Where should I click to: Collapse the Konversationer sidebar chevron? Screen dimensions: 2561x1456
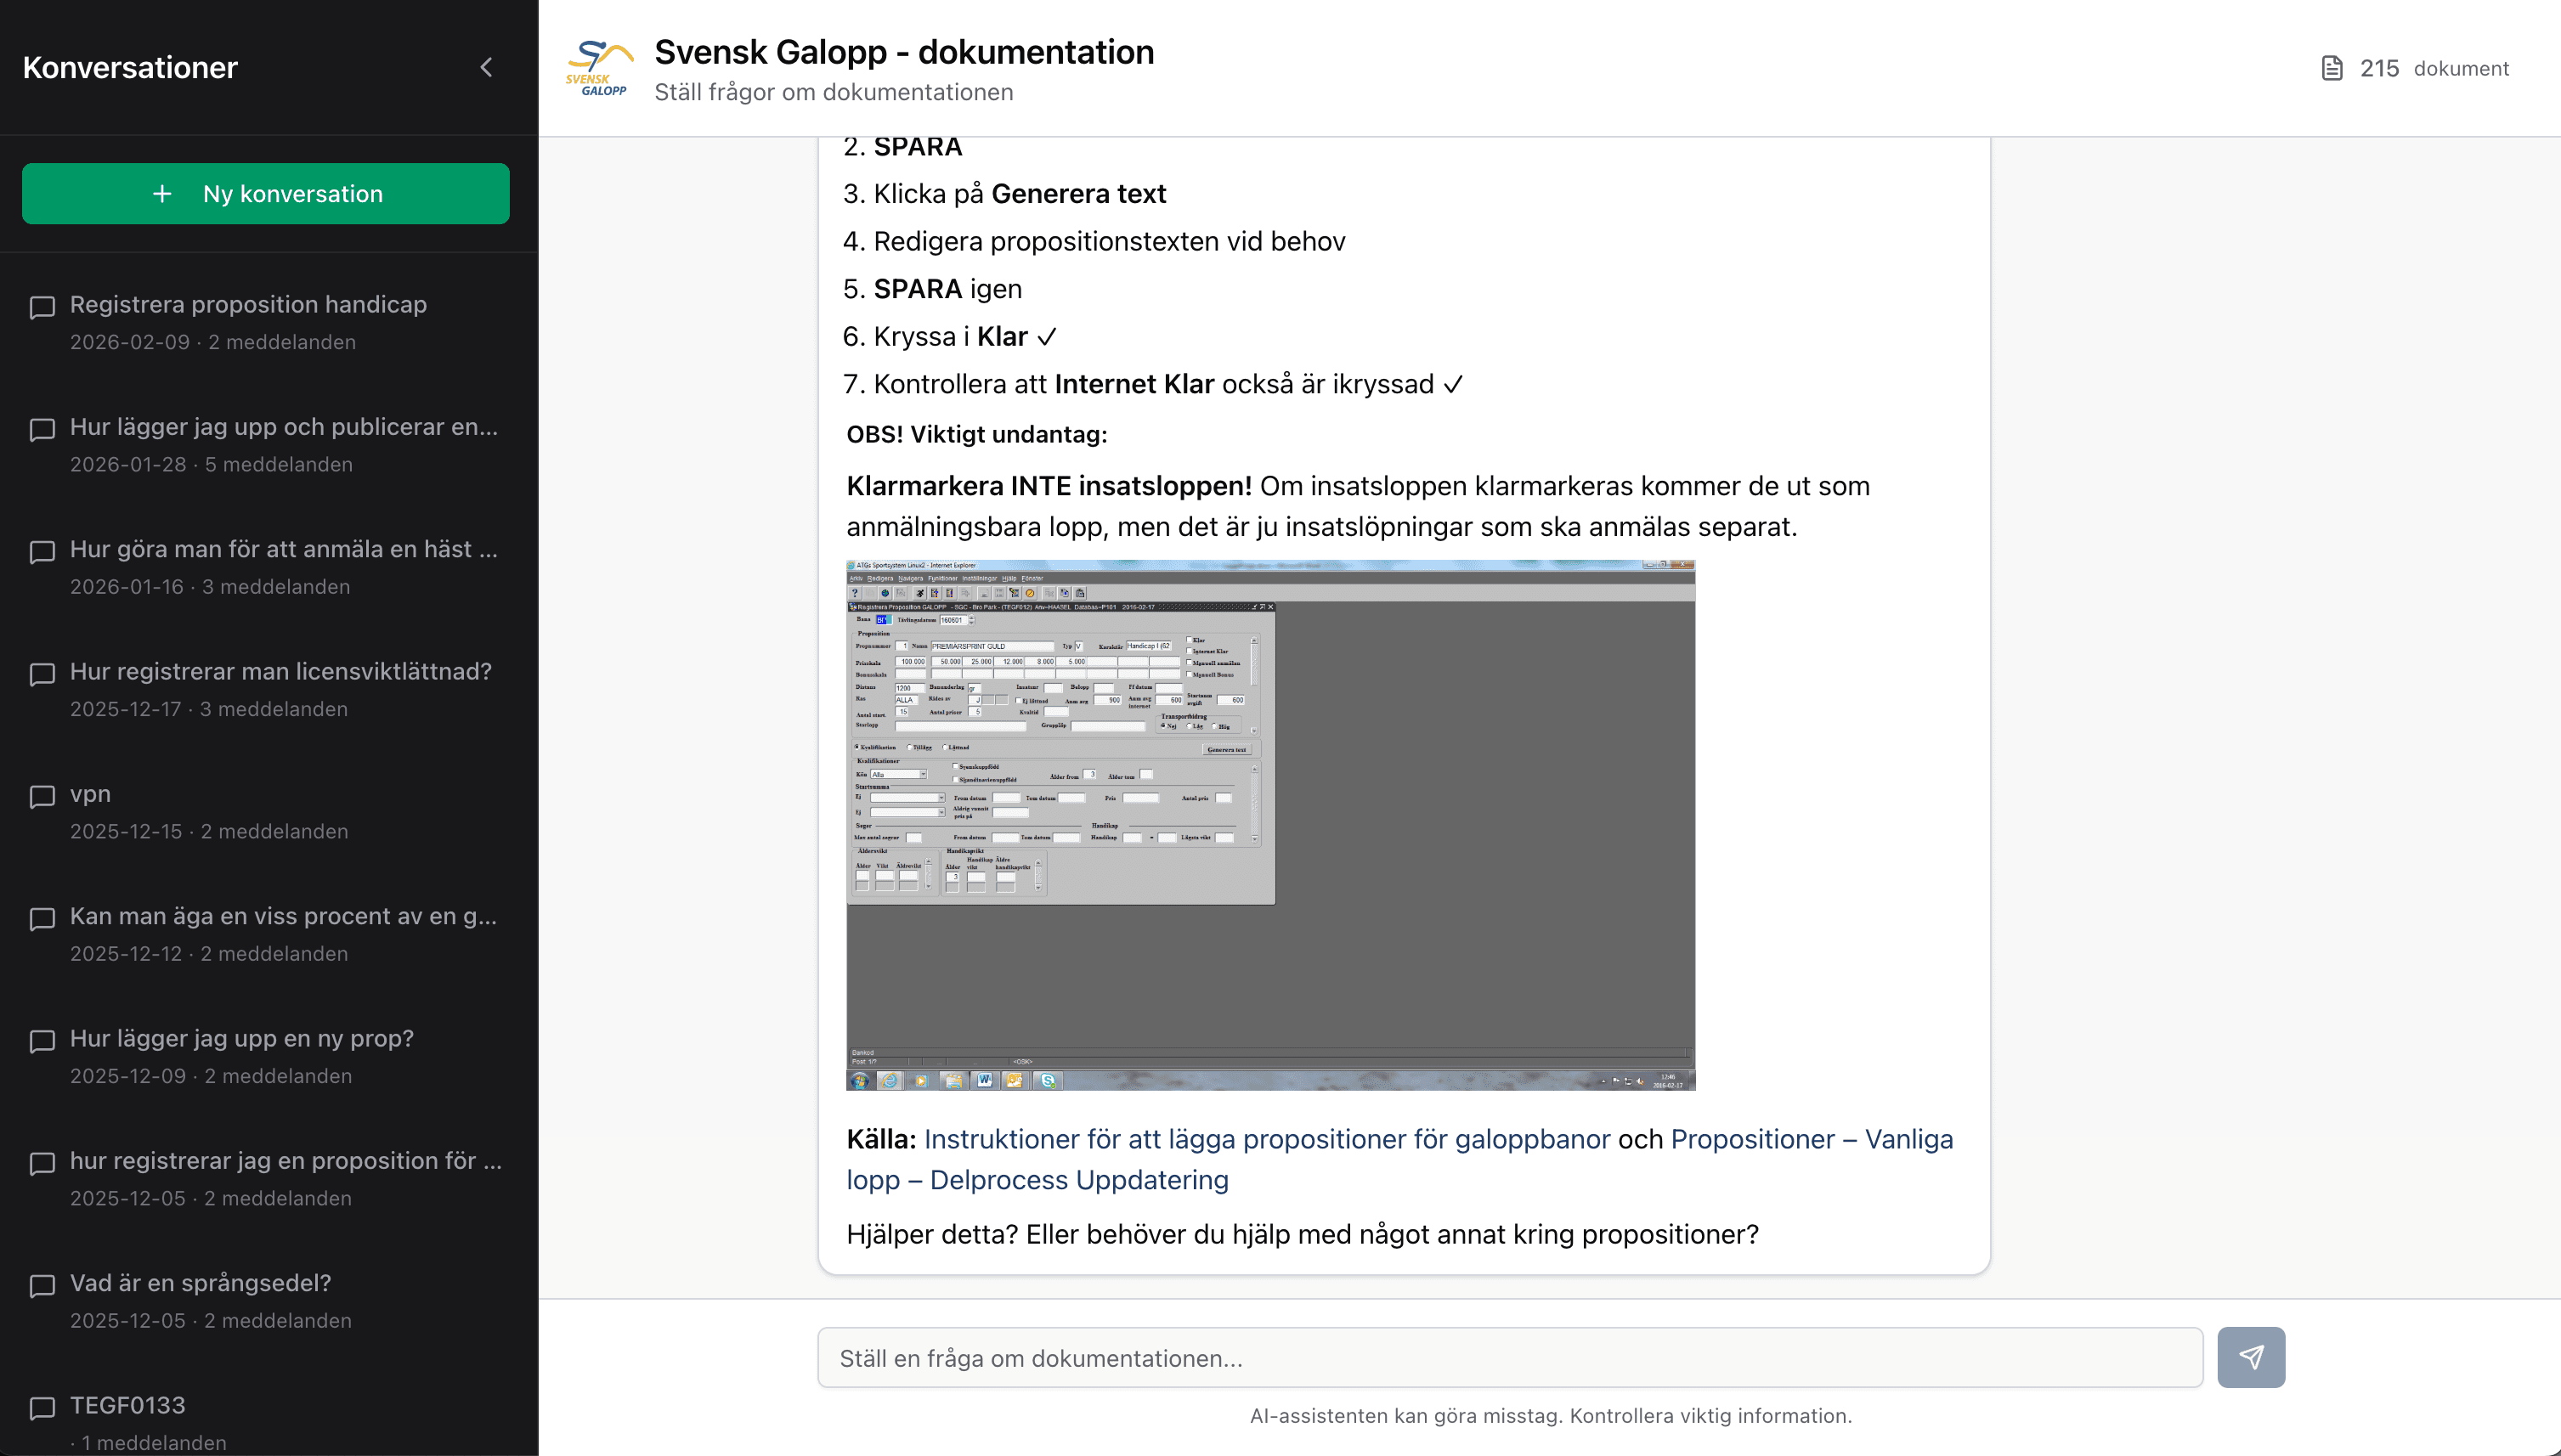point(486,67)
